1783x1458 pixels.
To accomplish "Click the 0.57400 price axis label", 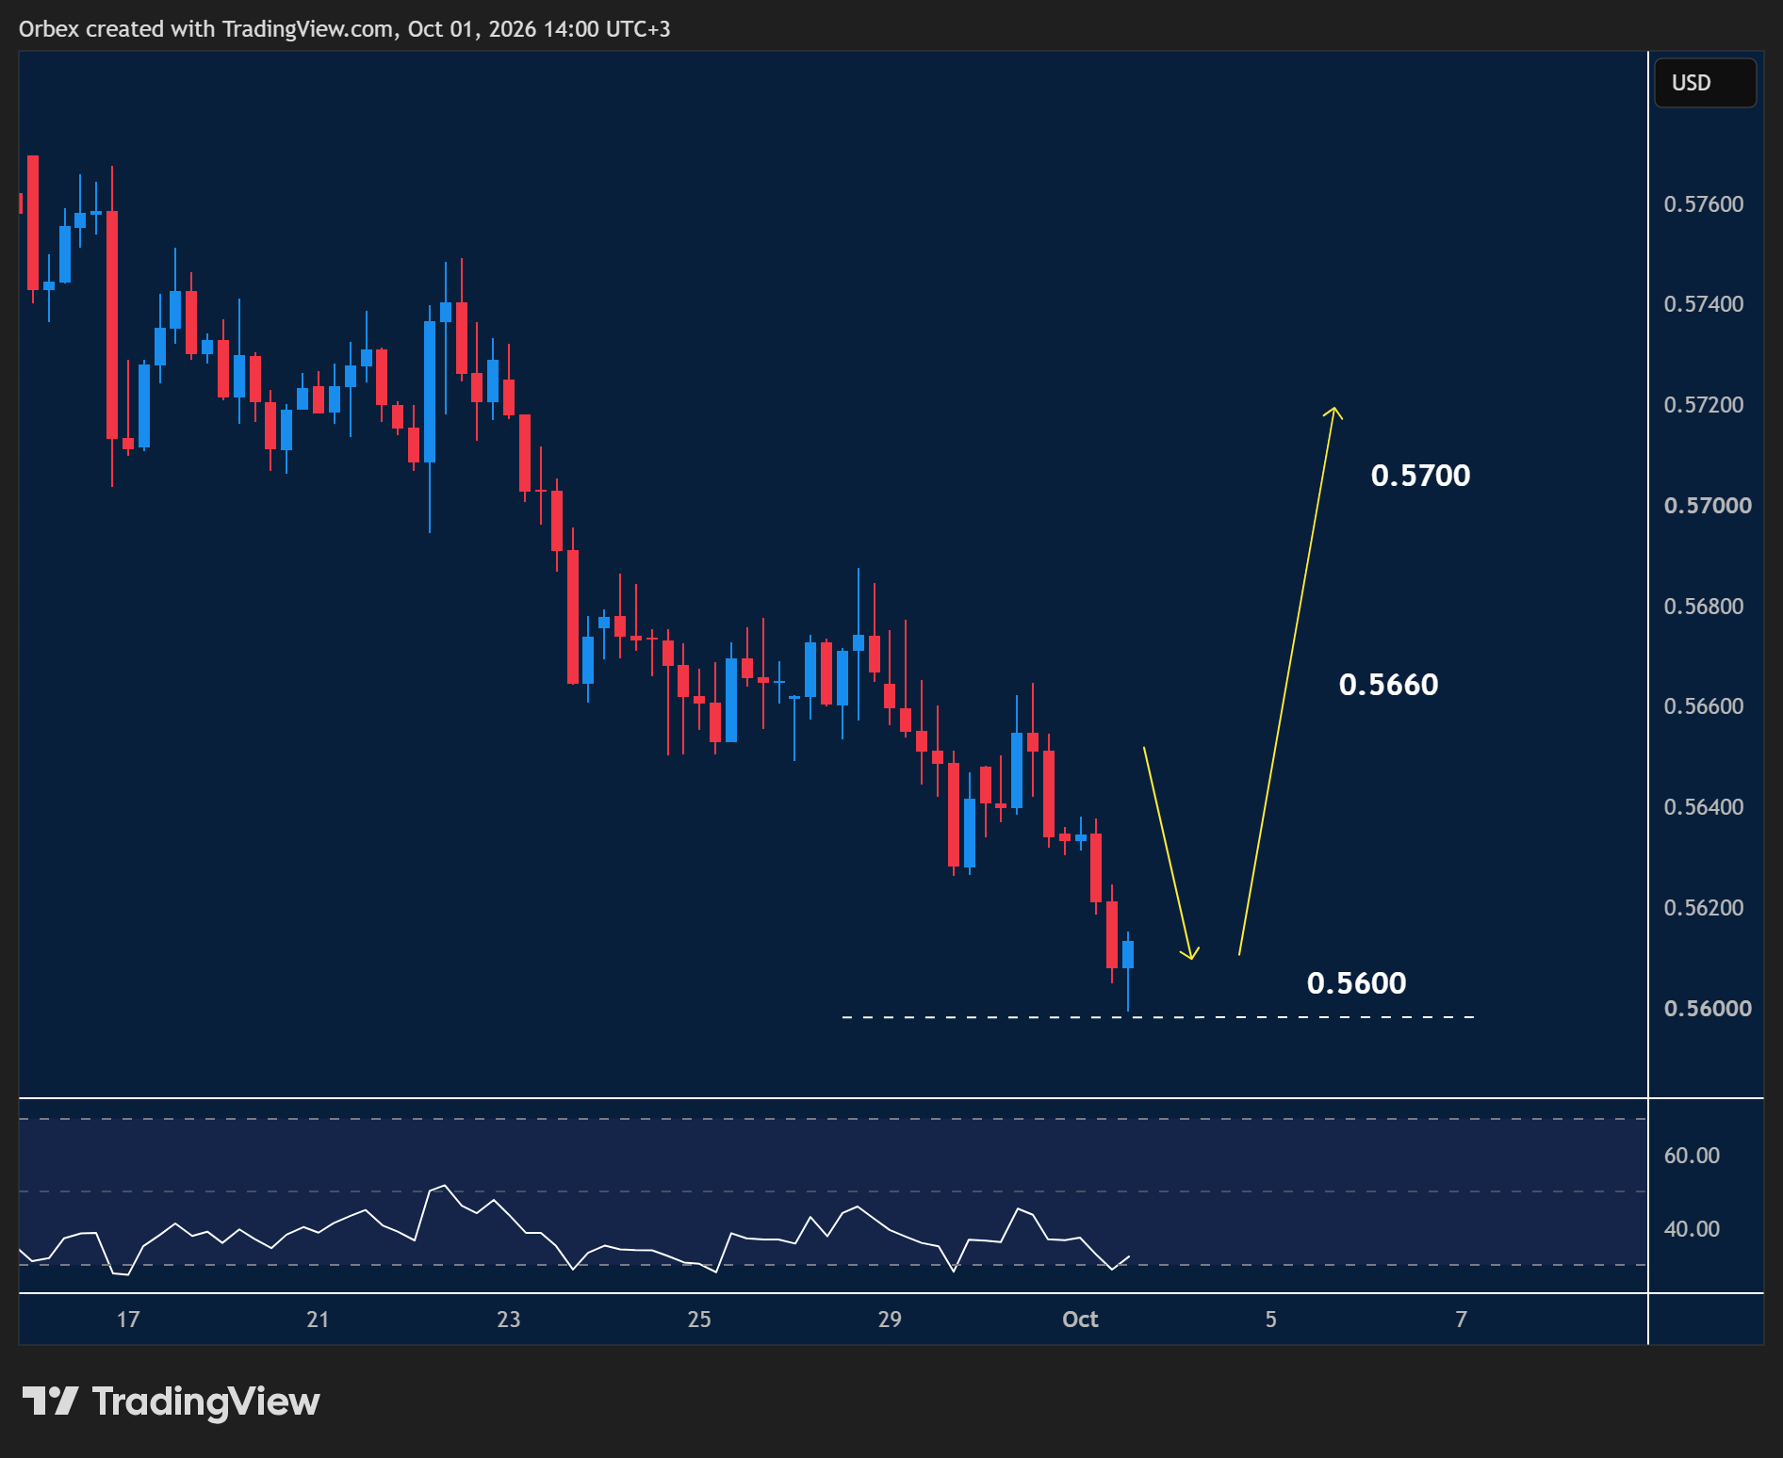I will pyautogui.click(x=1703, y=304).
